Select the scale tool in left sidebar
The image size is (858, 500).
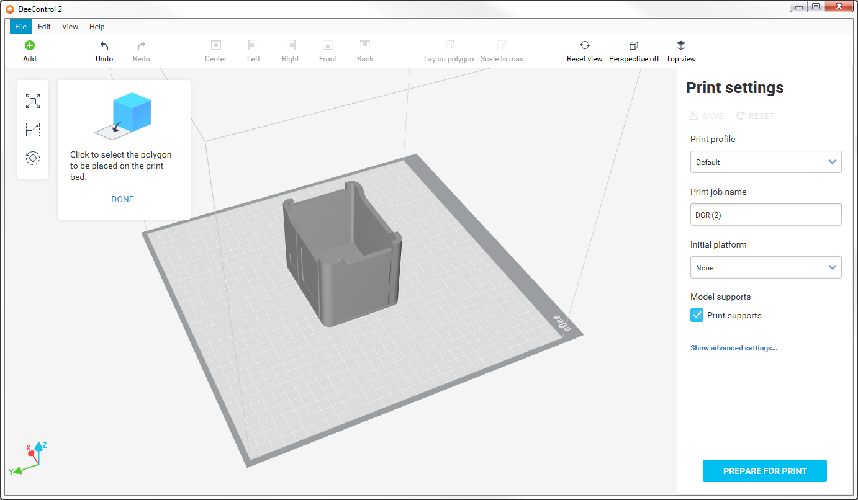point(33,130)
